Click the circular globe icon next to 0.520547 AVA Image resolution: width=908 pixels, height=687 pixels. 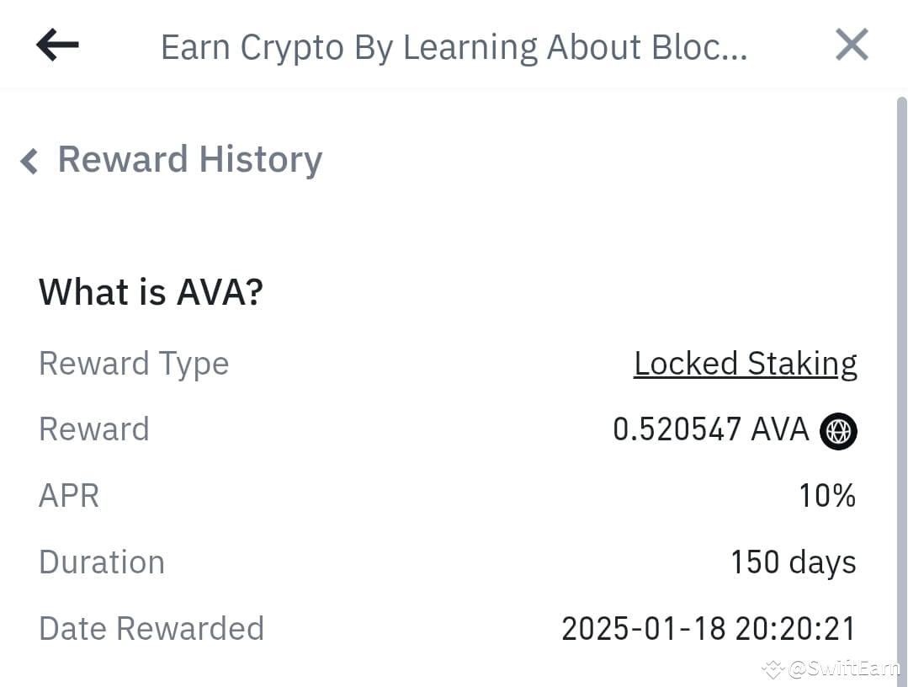tap(838, 430)
